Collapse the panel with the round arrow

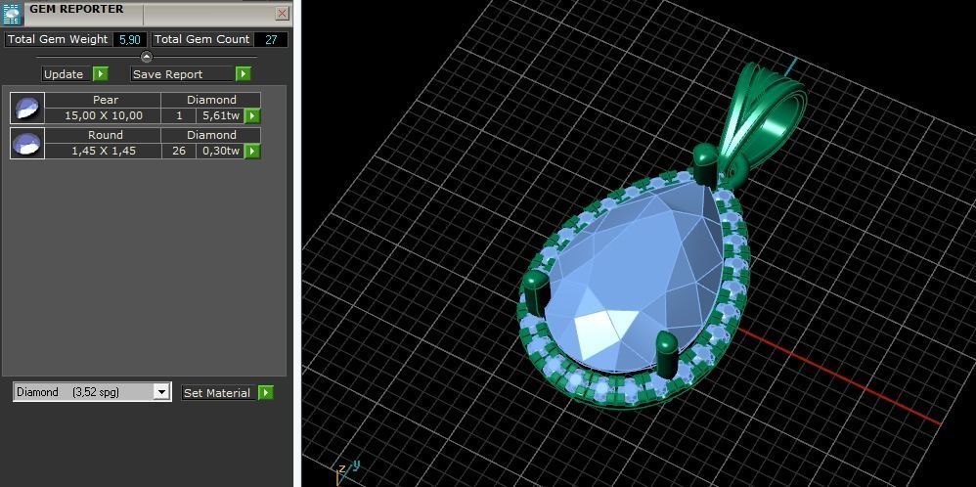(x=147, y=57)
